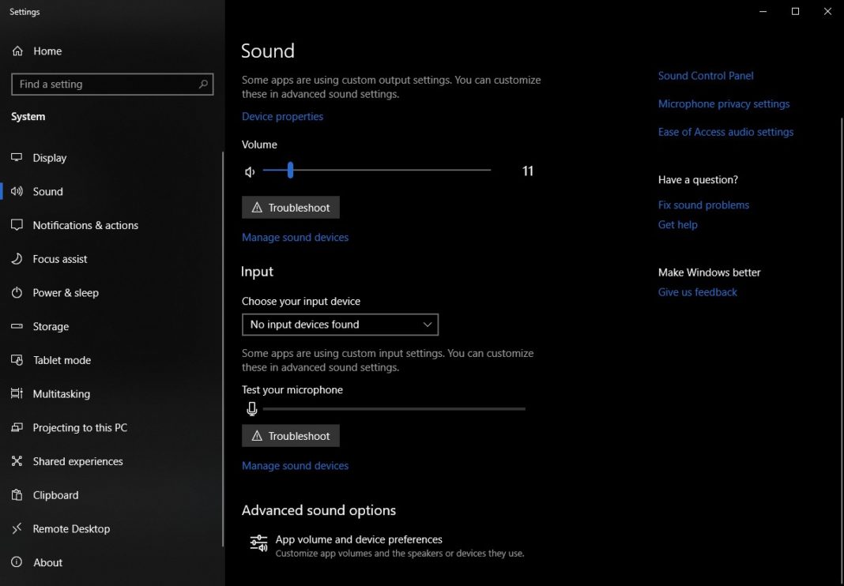This screenshot has height=586, width=844.
Task: Click the Power & sleep icon
Action: tap(17, 293)
